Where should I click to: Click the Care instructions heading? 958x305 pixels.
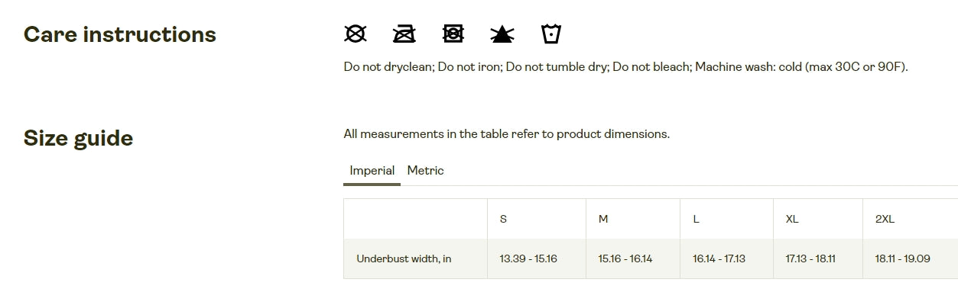coord(120,34)
